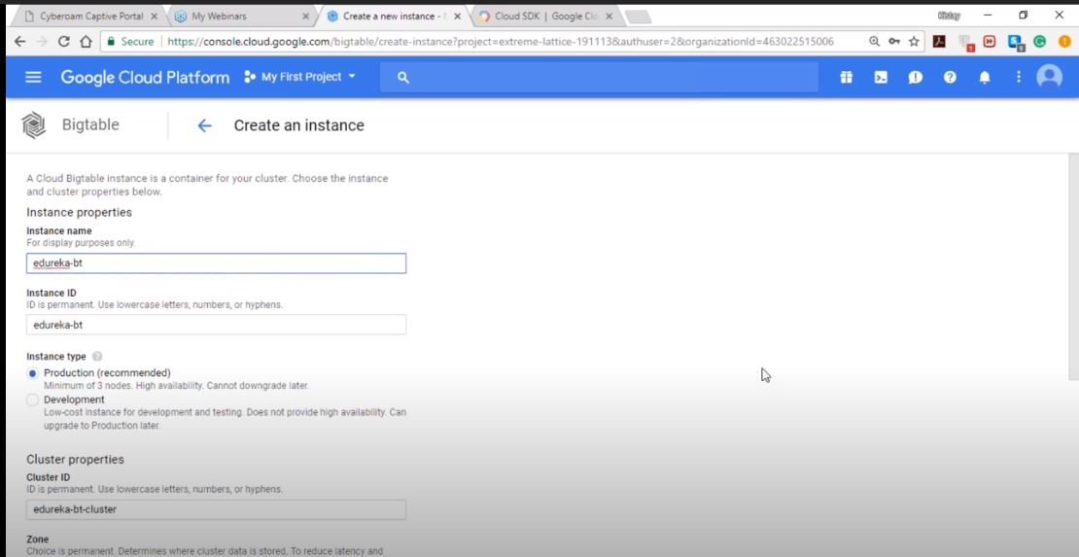Close the My Webinars tab

tap(305, 16)
